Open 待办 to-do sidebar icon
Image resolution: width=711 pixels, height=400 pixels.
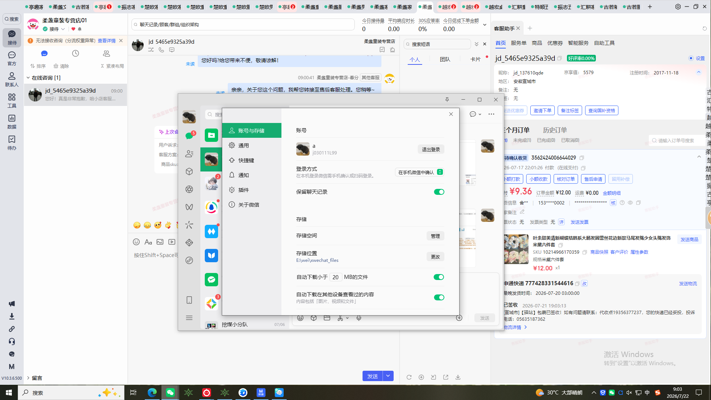pyautogui.click(x=12, y=143)
